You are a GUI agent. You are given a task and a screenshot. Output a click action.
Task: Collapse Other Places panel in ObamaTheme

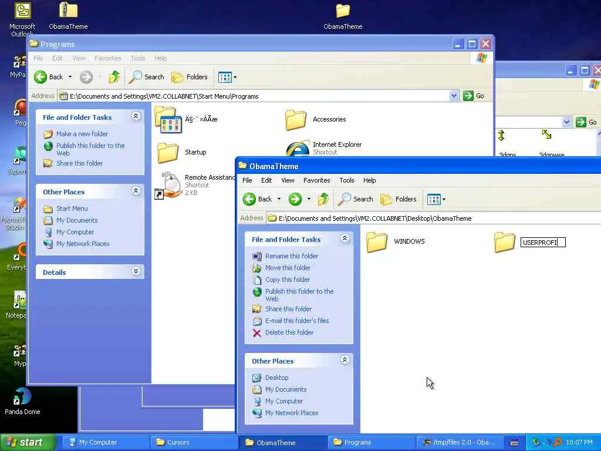345,360
